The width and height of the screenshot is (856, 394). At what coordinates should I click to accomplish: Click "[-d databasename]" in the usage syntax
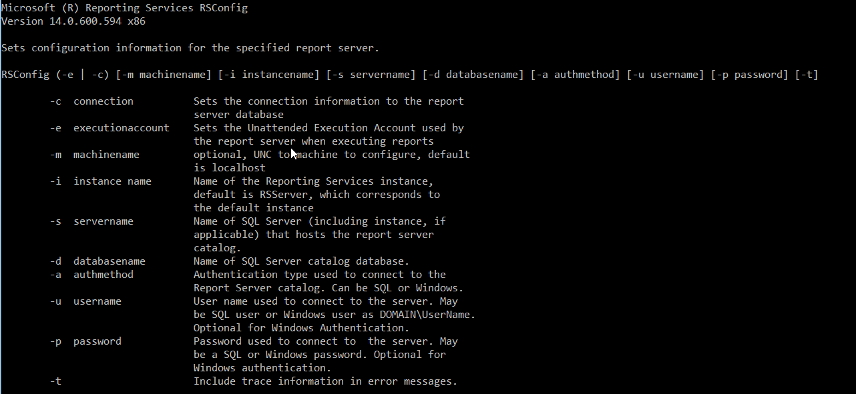(x=473, y=75)
